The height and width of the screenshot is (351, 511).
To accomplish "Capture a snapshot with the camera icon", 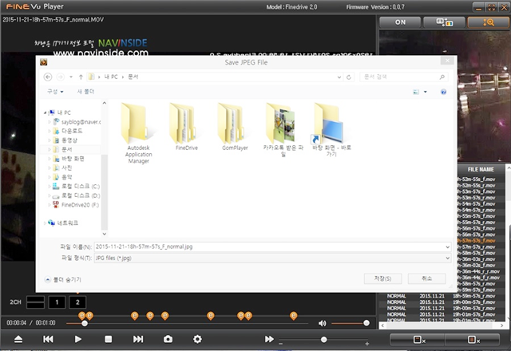I will tap(168, 339).
